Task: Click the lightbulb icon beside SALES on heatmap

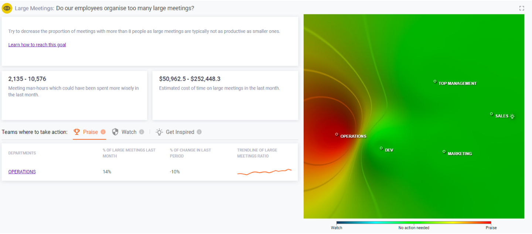Action: pos(512,116)
